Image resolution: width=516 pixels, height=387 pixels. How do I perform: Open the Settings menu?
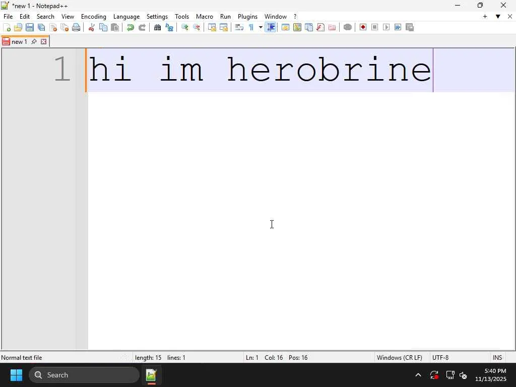point(157,17)
